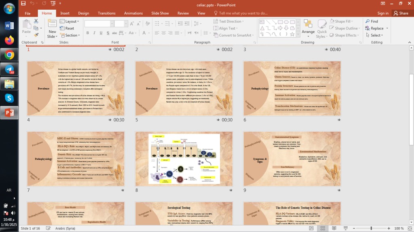The image size is (414, 232).
Task: Click the Numbering list icon
Action: click(168, 24)
